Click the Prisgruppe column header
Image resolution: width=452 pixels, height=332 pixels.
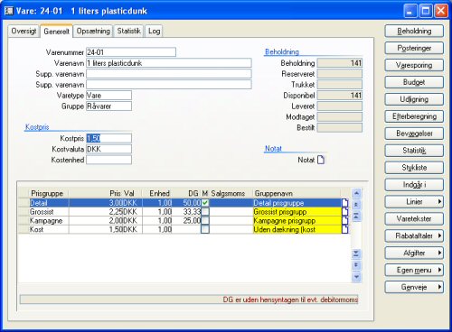coord(49,193)
